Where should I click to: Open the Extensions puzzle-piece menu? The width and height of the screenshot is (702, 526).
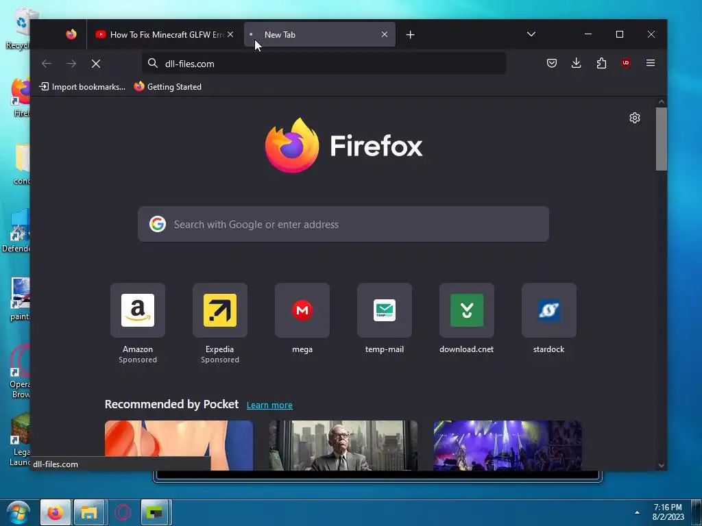pyautogui.click(x=601, y=63)
